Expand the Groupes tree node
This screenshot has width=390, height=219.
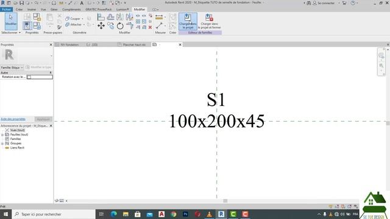click(2, 144)
